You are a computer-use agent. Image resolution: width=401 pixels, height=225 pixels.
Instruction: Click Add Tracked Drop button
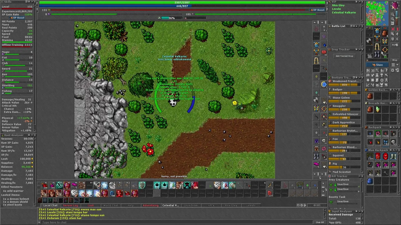(x=344, y=56)
